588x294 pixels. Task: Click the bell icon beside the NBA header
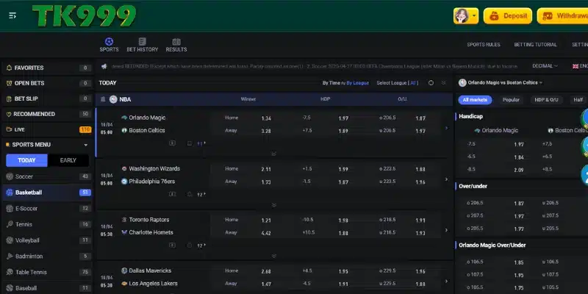pyautogui.click(x=103, y=98)
